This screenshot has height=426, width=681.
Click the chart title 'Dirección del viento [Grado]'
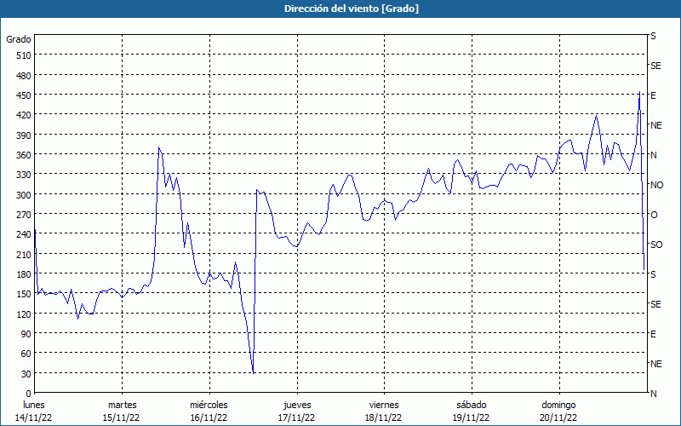click(352, 9)
